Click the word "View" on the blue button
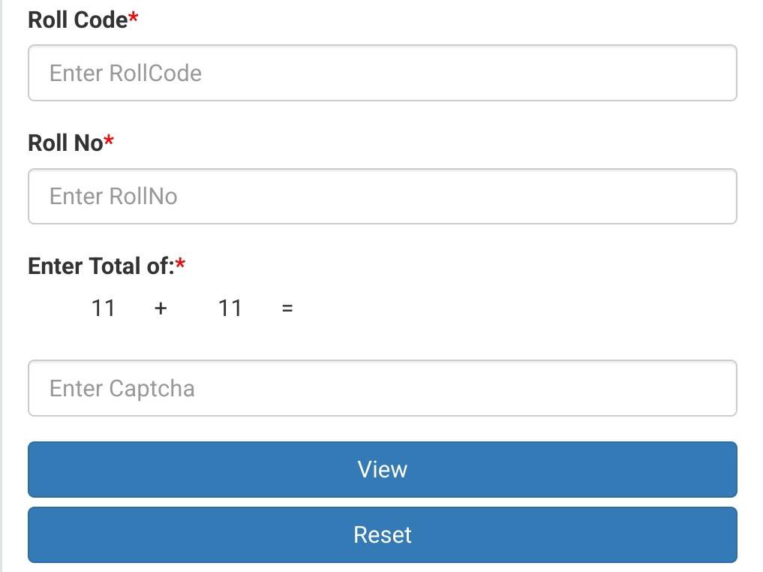This screenshot has width=763, height=572. [x=383, y=469]
